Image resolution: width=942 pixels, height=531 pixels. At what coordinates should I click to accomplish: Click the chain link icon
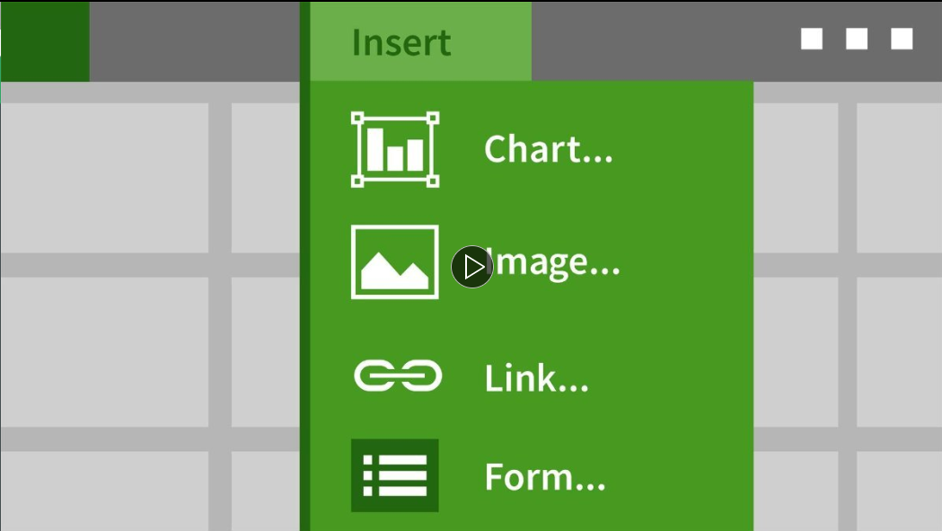(398, 376)
